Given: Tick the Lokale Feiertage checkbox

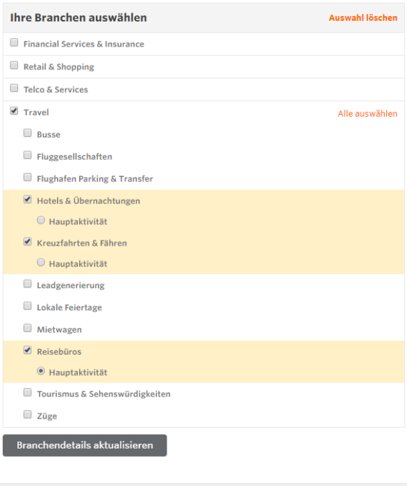Looking at the screenshot, I should pos(28,306).
